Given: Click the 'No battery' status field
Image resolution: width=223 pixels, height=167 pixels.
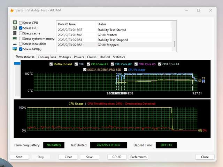Looking at the screenshot, I should tap(54, 145).
